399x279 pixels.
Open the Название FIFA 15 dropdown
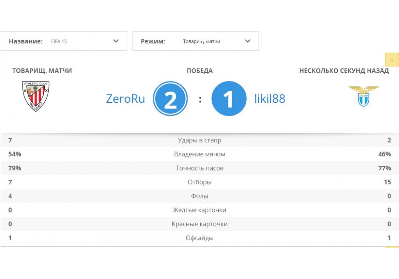64,41
